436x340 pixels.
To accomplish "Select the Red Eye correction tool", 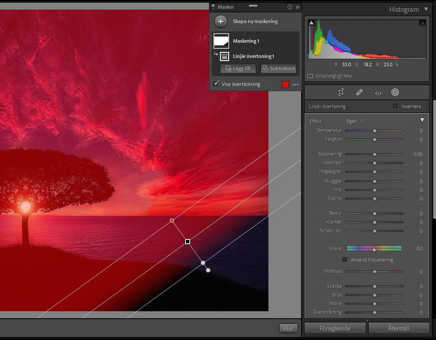I will [378, 92].
